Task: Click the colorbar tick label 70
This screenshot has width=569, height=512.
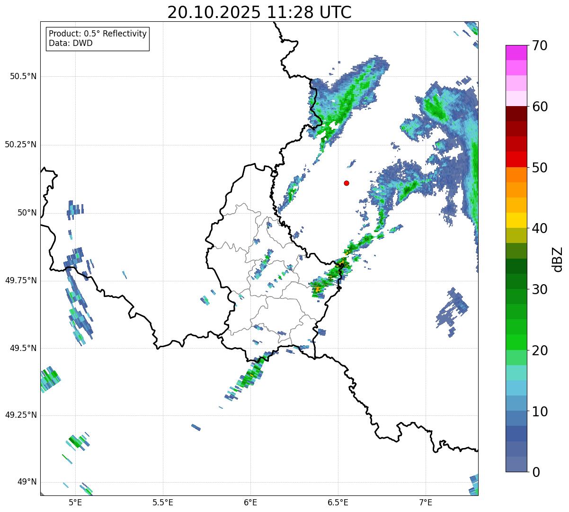Action: [540, 45]
